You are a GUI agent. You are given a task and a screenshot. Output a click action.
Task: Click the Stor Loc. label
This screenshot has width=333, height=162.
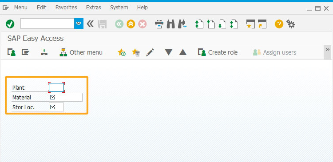(24, 107)
